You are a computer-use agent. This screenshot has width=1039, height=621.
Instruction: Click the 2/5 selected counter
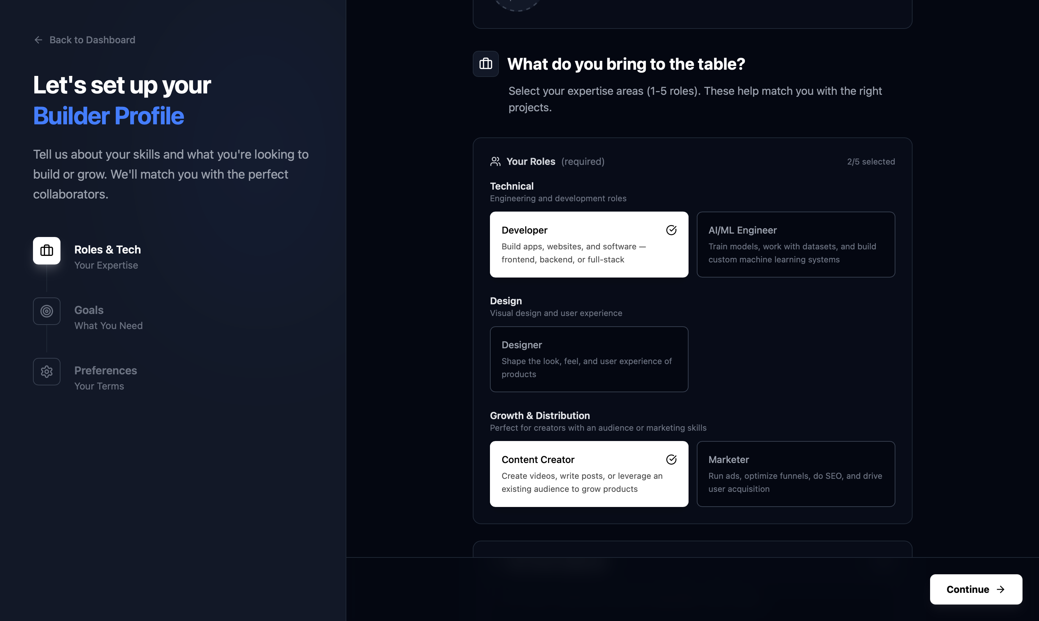[x=871, y=161]
